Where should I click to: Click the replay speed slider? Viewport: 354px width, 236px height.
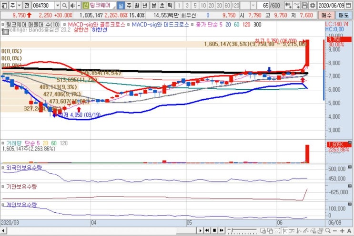(242, 231)
